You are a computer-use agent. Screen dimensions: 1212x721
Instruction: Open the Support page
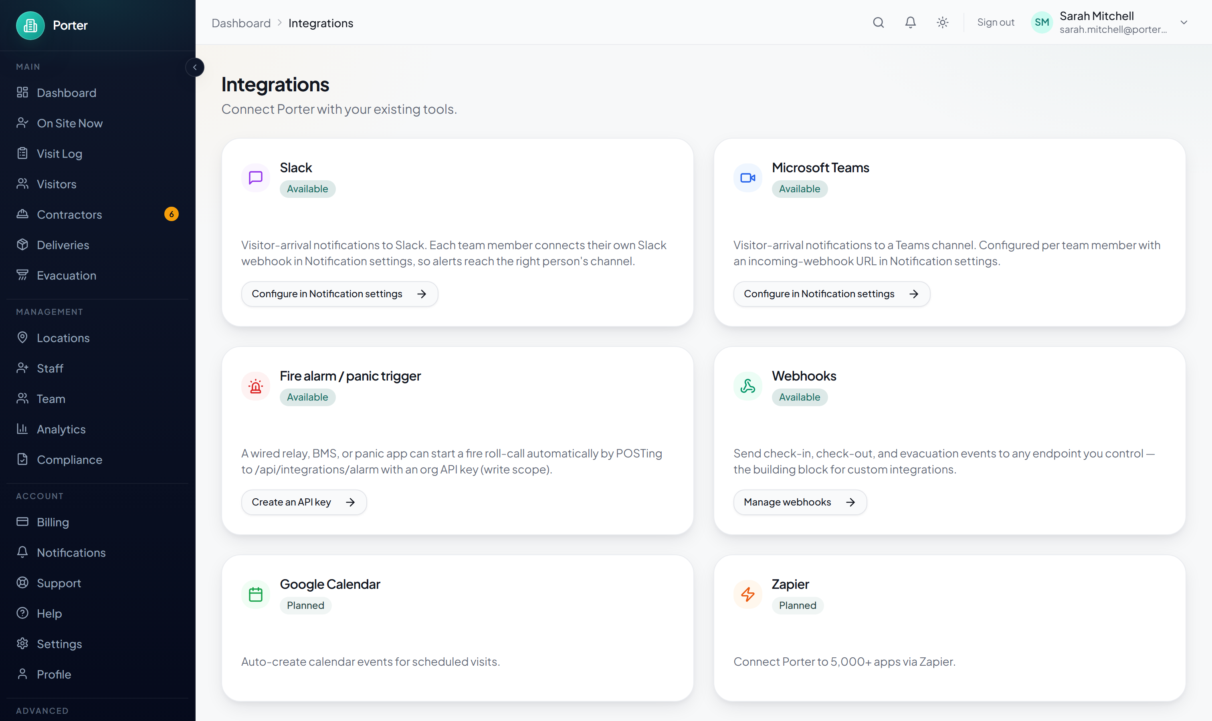pos(97,583)
